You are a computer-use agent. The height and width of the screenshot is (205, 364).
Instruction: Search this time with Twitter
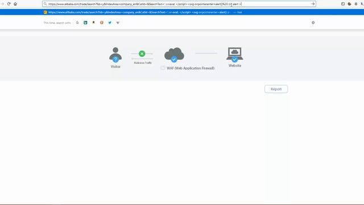[110, 23]
